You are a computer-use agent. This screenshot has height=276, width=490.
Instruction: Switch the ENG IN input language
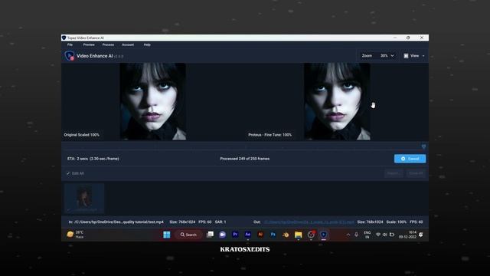pos(367,235)
